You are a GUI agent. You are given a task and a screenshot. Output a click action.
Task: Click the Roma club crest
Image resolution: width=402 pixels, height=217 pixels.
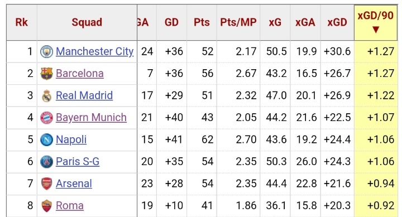[47, 206]
